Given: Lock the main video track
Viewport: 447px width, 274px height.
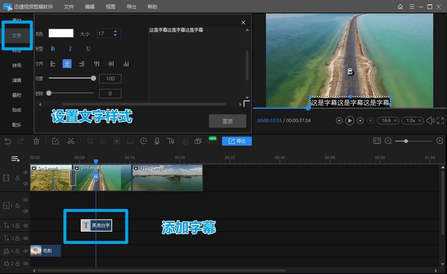Looking at the screenshot, I should tap(17, 178).
